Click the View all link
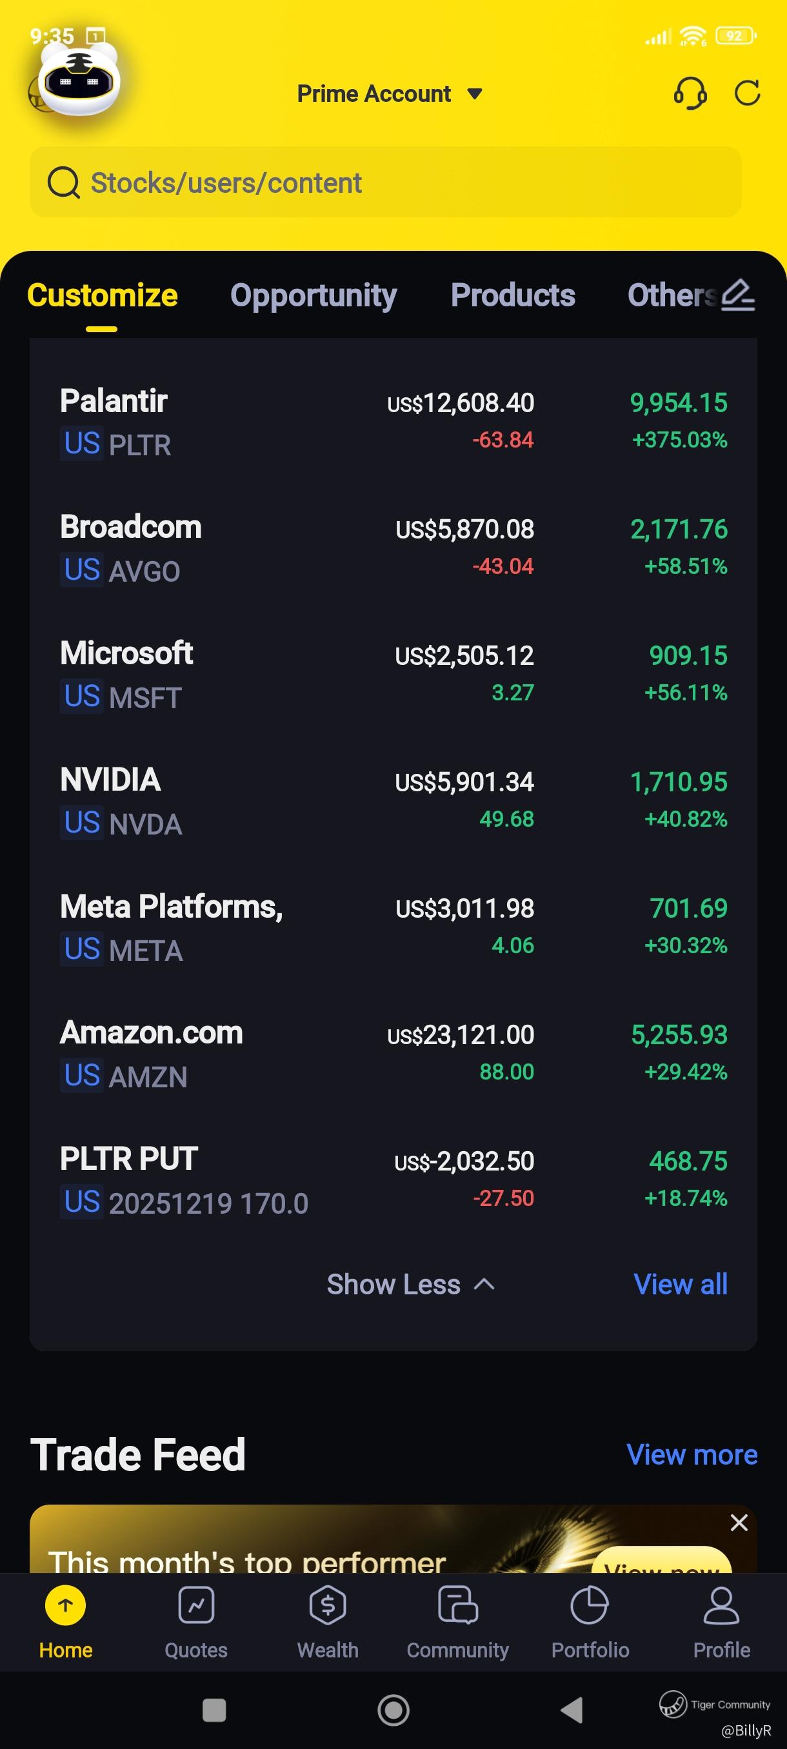Viewport: 787px width, 1749px height. pos(681,1285)
